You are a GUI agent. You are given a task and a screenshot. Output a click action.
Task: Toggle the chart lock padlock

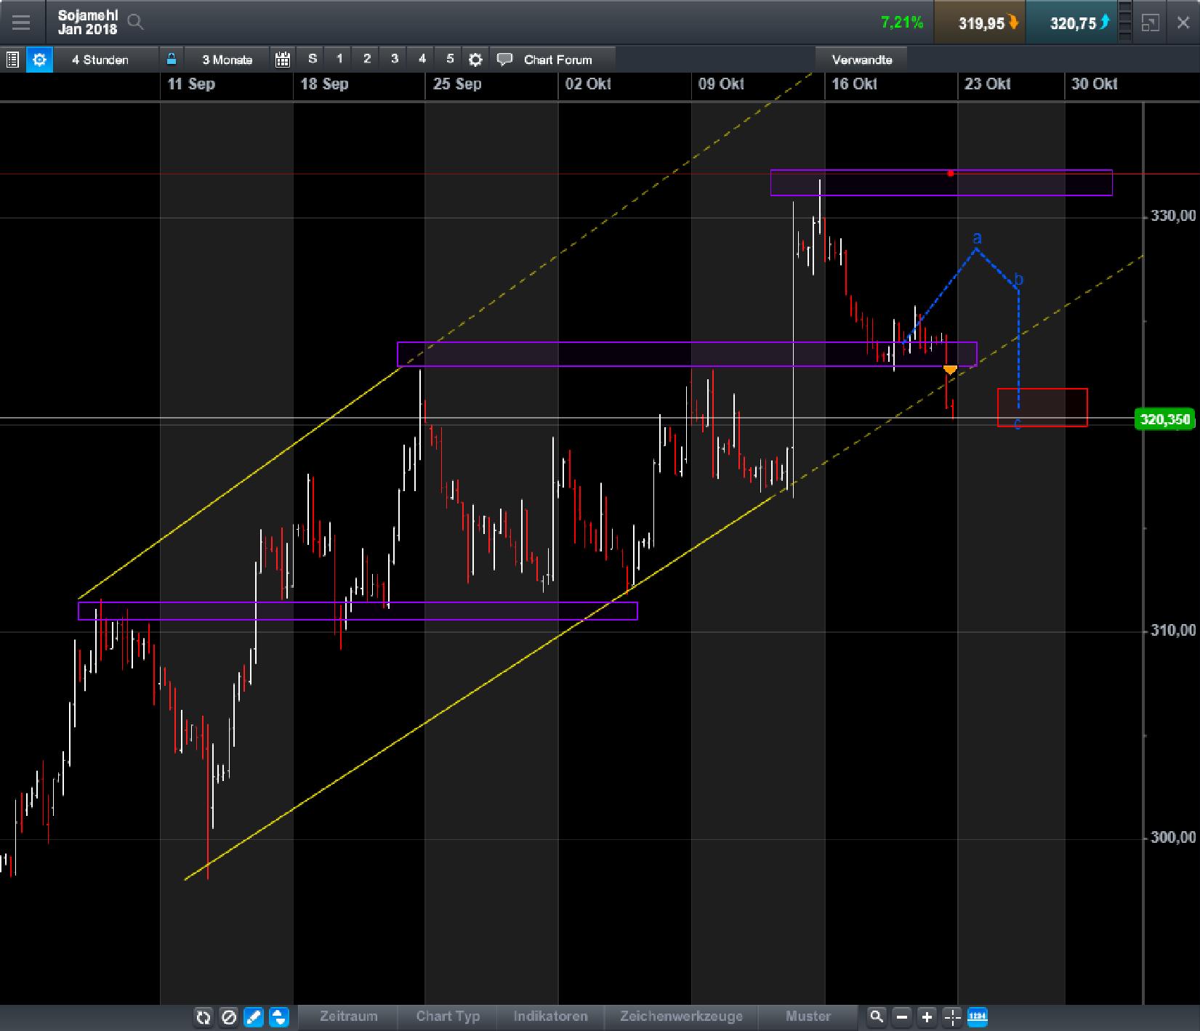tap(172, 59)
